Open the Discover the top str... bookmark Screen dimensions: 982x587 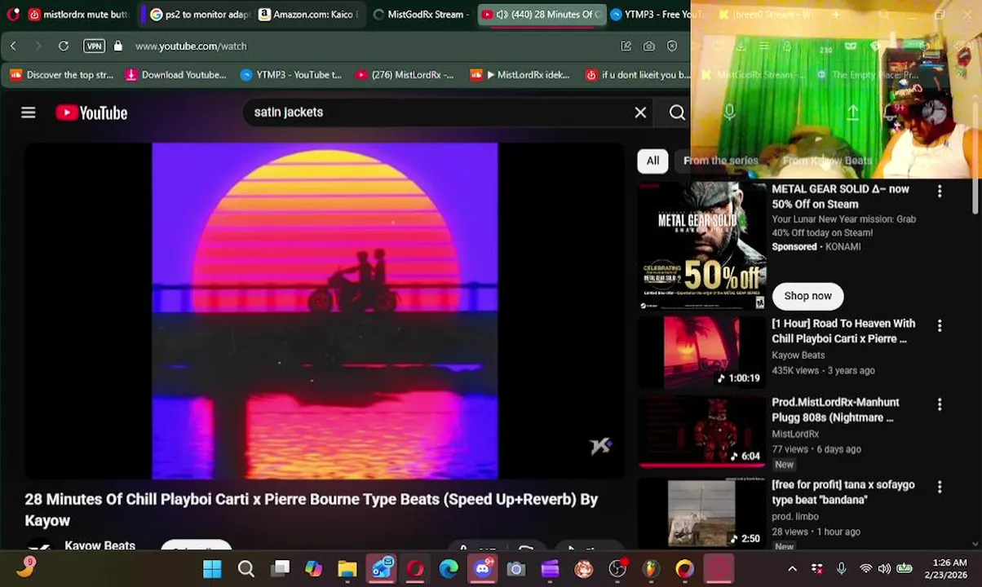(62, 75)
